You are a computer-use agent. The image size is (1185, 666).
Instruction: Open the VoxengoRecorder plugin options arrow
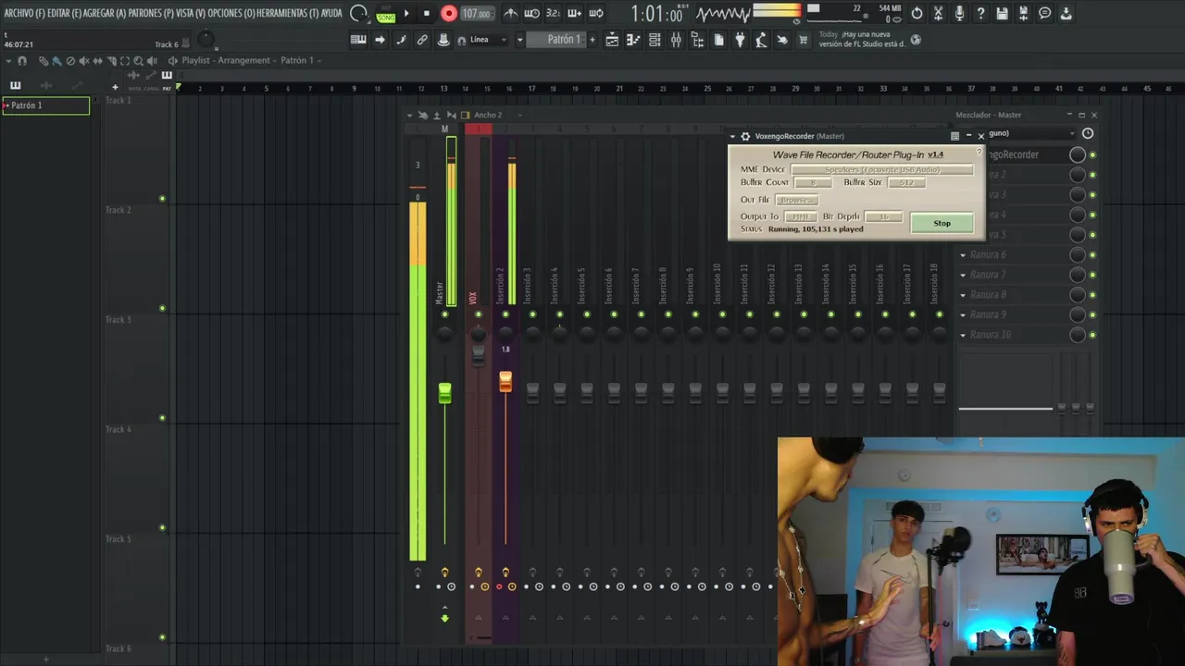click(x=733, y=136)
